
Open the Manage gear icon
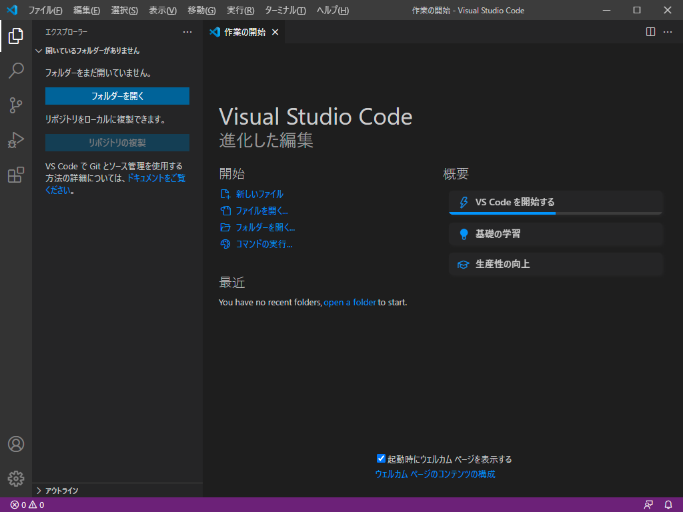[16, 479]
